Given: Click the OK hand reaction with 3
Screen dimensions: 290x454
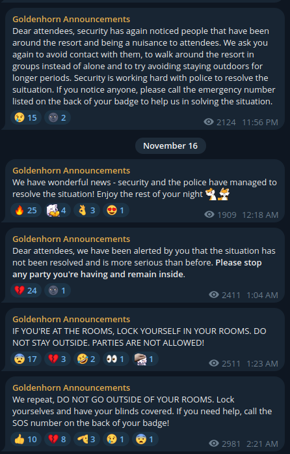Looking at the screenshot, I should point(86,210).
